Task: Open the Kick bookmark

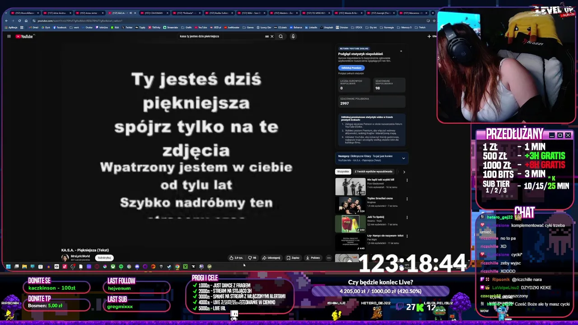Action: tap(115, 28)
